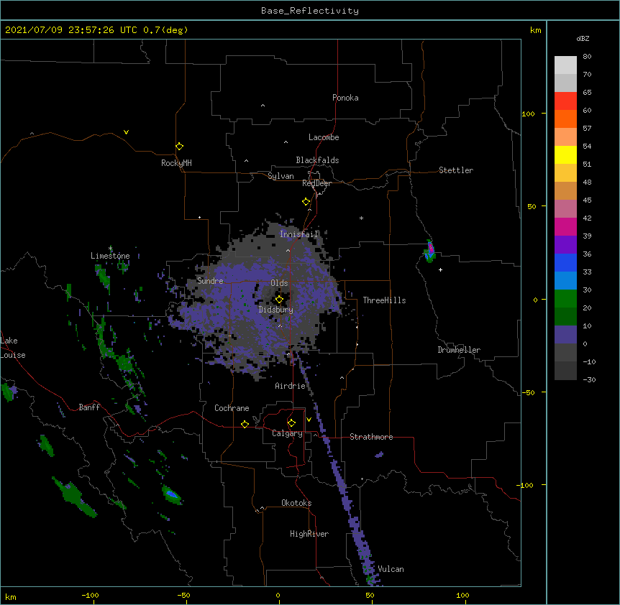Click the Blackfalds city label
Screen dimensions: 620x605
click(317, 160)
